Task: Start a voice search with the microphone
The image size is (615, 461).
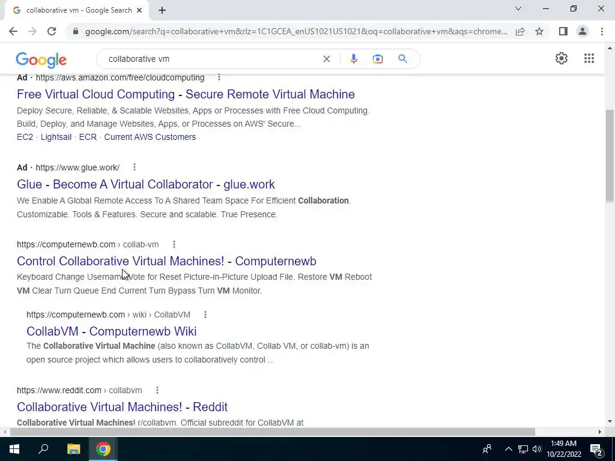Action: coord(353,59)
